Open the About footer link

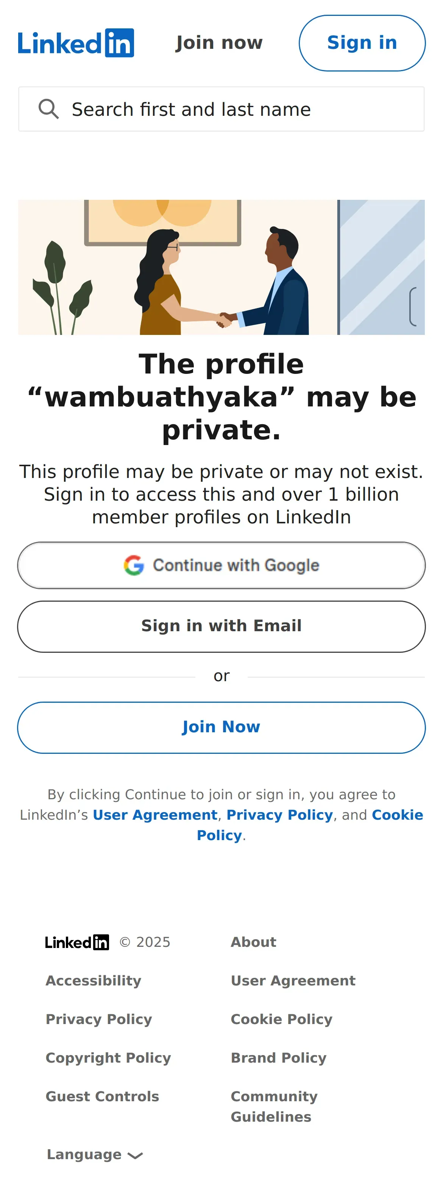[254, 942]
